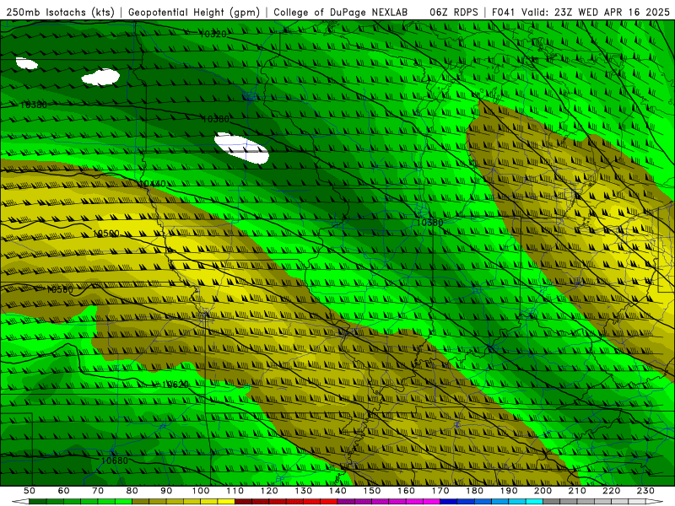The image size is (675, 506).
Task: Click the 170 value on the color scale
Action: coord(440,491)
